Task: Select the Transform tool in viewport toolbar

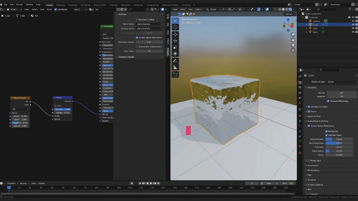Action: (175, 54)
